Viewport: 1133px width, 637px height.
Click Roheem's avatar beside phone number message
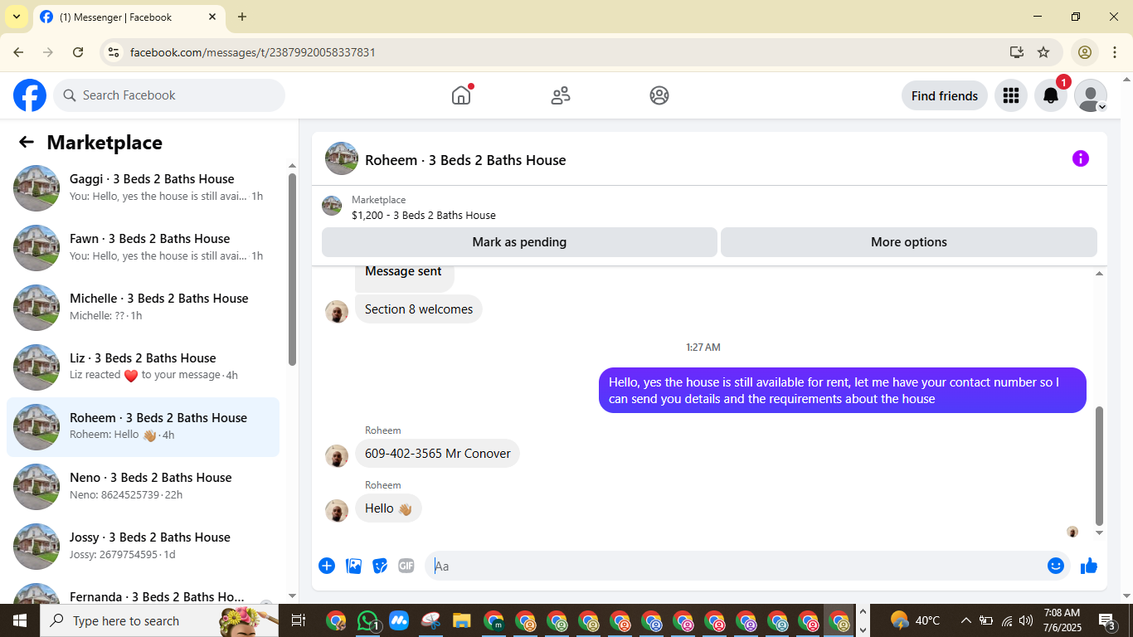coord(337,455)
